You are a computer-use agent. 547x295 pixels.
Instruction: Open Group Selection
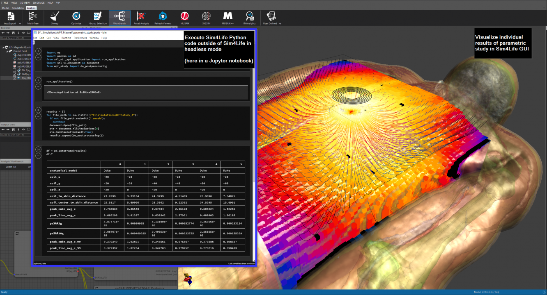98,18
